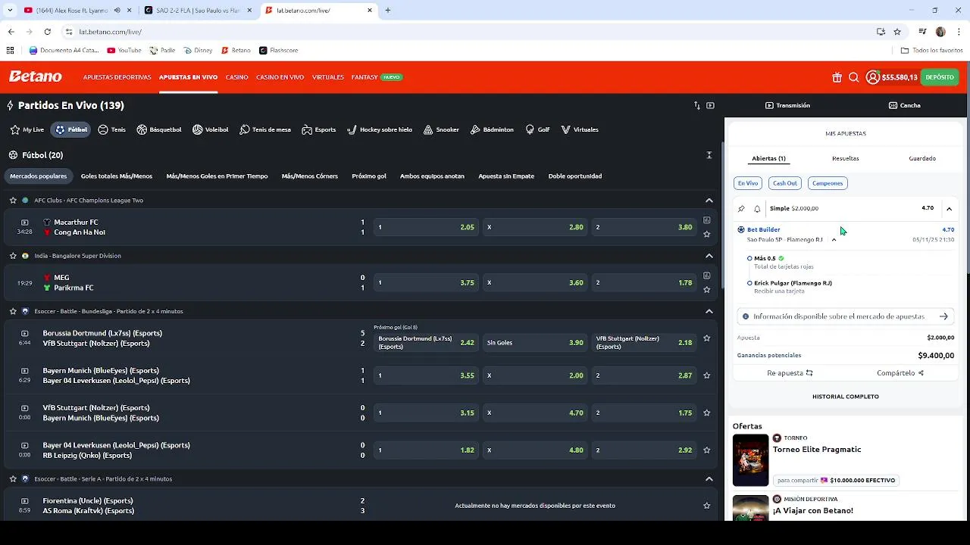Select the Snooker sport filter
The width and height of the screenshot is (970, 545).
[441, 129]
